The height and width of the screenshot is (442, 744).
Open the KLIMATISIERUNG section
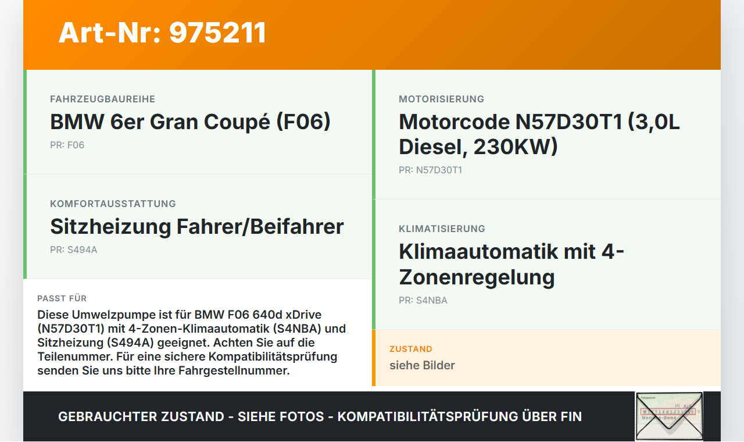(x=442, y=229)
